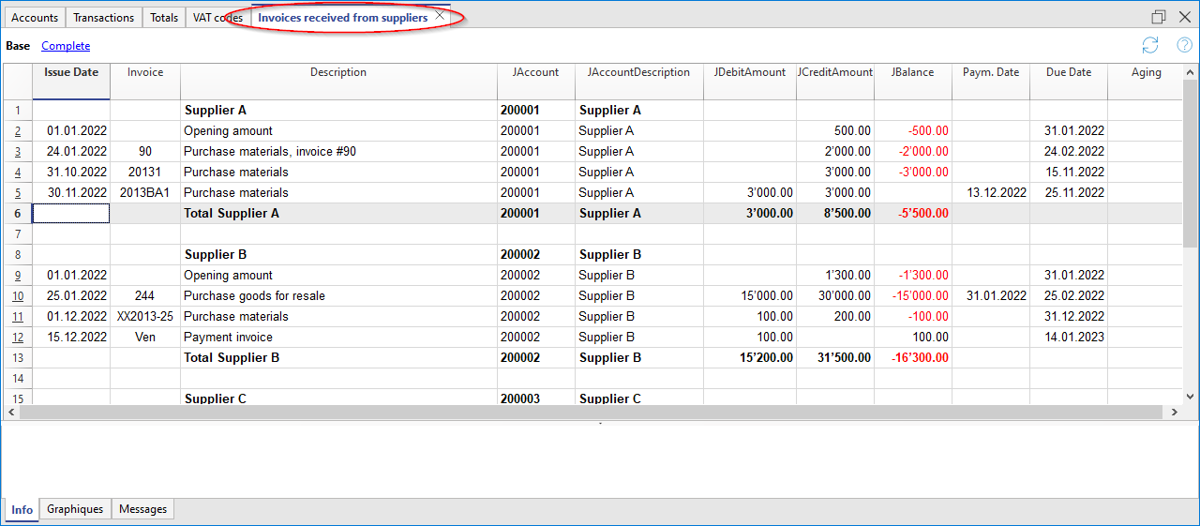Switch to the Messages bottom tab
1200x526 pixels.
click(x=142, y=509)
